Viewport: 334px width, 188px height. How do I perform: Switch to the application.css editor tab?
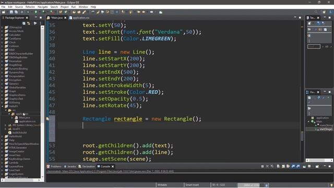click(79, 18)
